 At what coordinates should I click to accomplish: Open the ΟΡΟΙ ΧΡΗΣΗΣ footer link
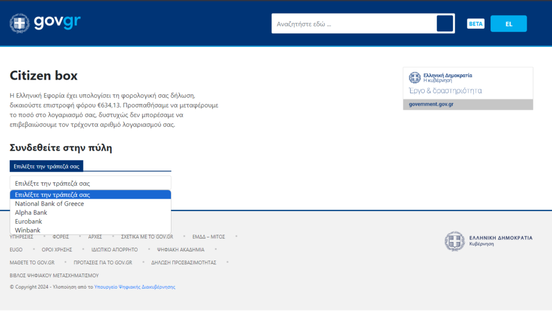click(57, 250)
